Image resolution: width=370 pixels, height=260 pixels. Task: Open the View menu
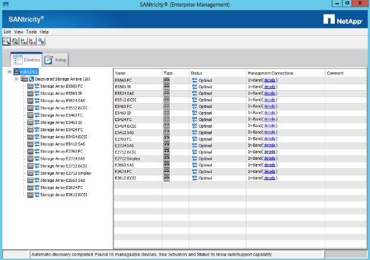tap(18, 32)
